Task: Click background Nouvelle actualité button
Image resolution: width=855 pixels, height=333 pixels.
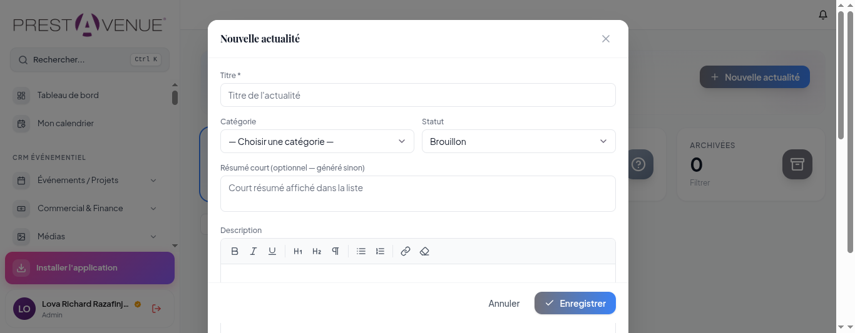Action: point(755,77)
